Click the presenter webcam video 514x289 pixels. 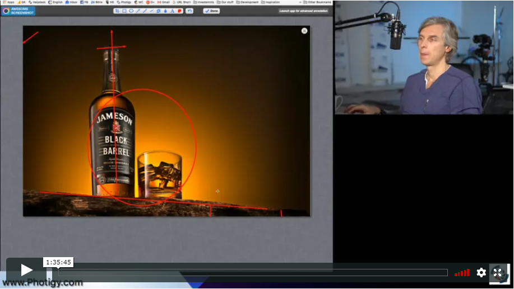pyautogui.click(x=424, y=58)
